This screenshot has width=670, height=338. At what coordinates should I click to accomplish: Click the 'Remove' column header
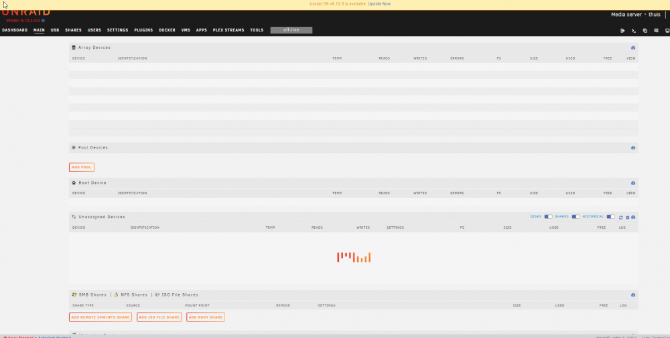pos(283,305)
